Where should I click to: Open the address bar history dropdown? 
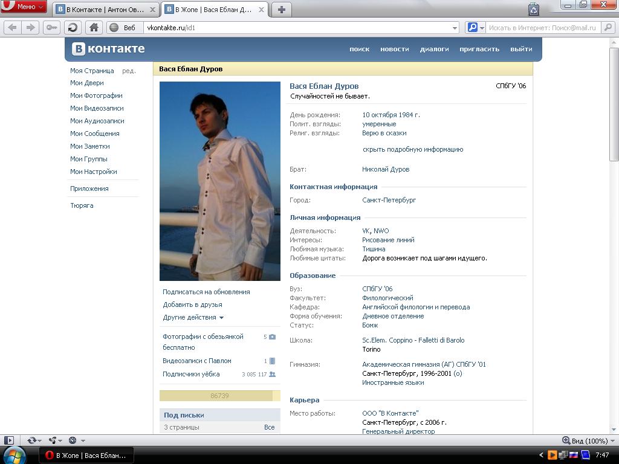(x=455, y=28)
